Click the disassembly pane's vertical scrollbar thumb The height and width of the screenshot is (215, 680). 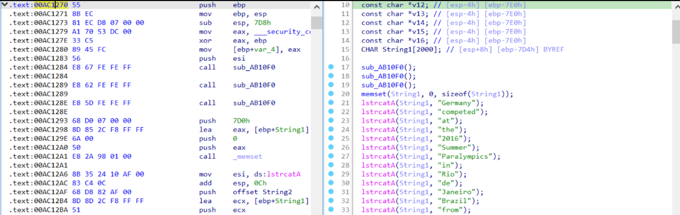coord(316,23)
